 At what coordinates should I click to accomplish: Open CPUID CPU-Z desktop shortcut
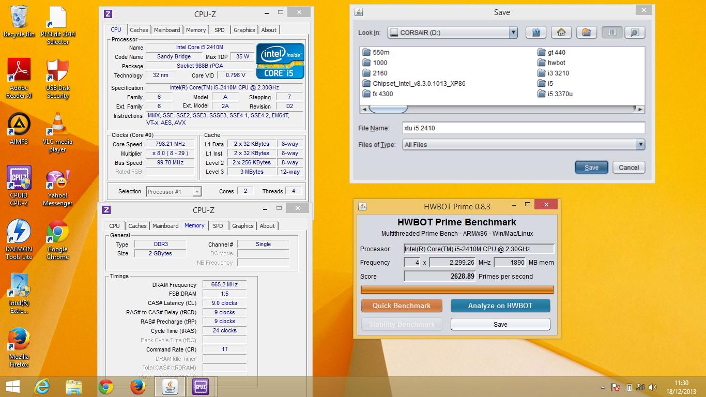click(19, 186)
